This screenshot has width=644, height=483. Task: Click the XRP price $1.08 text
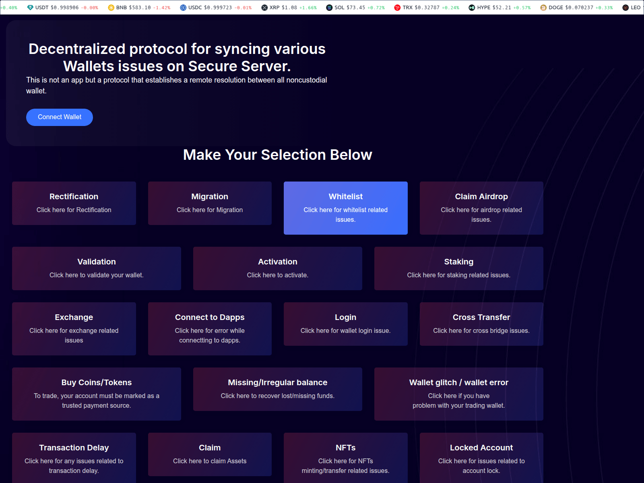pyautogui.click(x=289, y=8)
